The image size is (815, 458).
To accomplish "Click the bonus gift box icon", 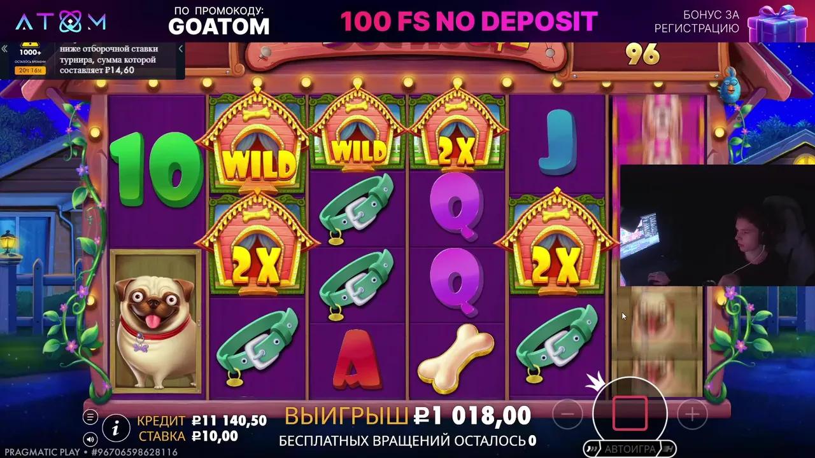I will 777,22.
